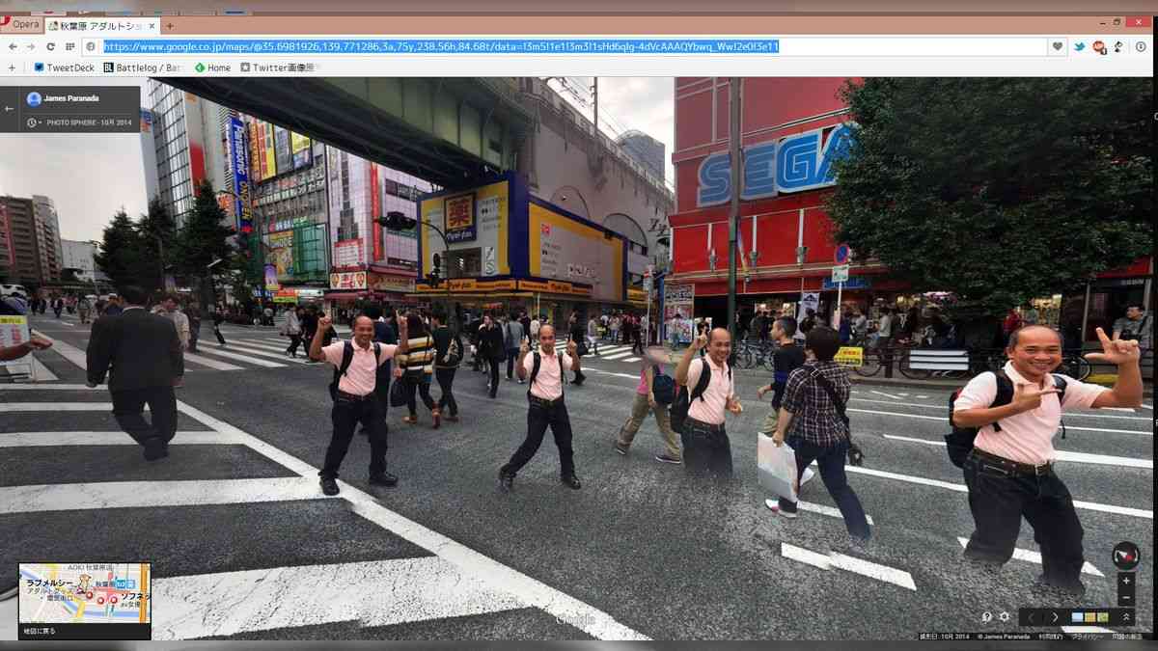Show the next photo with the right arrow
This screenshot has height=651, width=1158.
(x=1055, y=617)
